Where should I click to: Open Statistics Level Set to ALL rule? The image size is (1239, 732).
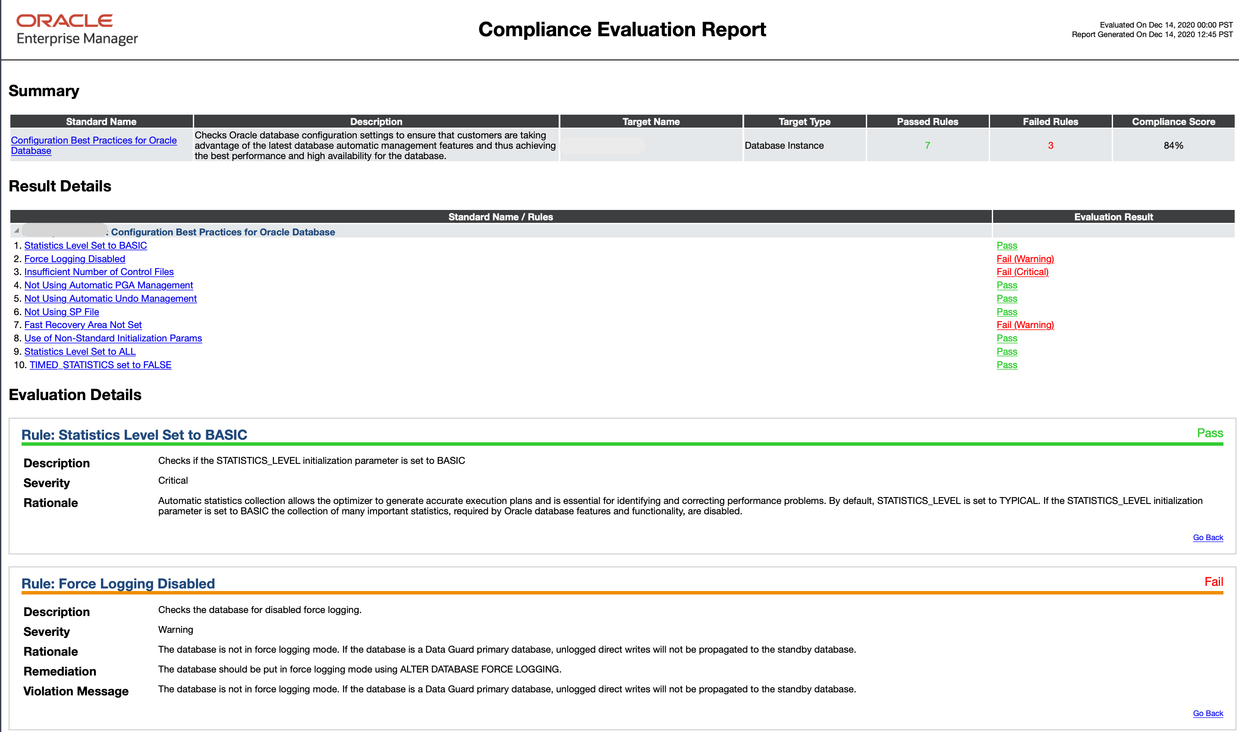pos(80,352)
